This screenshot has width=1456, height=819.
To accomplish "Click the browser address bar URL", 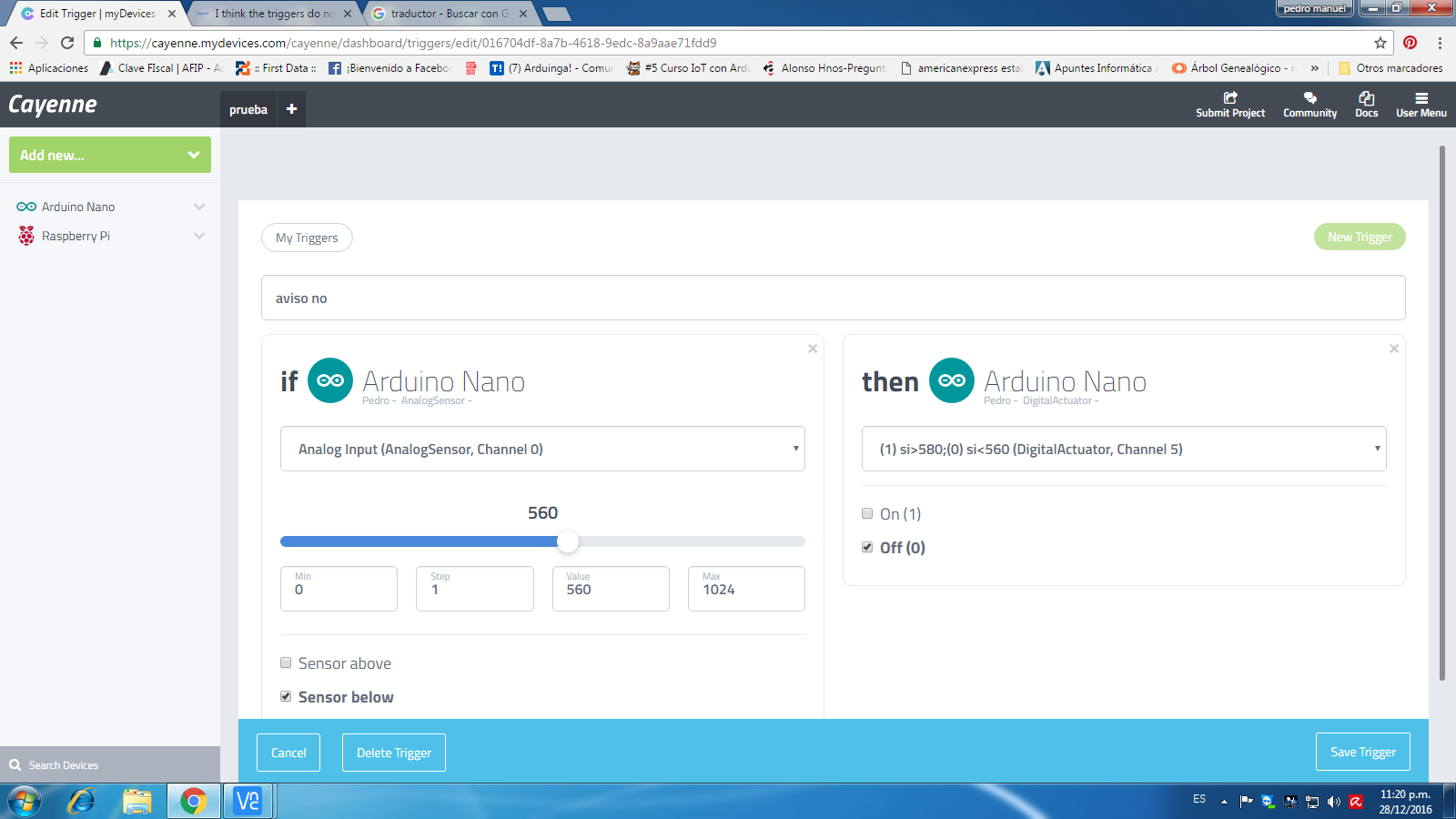I will pyautogui.click(x=413, y=43).
